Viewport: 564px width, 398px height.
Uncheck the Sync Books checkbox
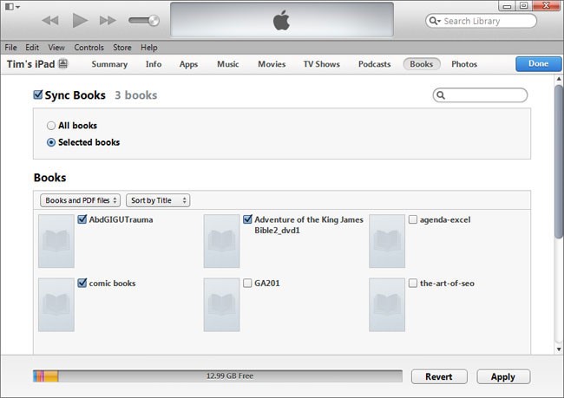tap(38, 95)
